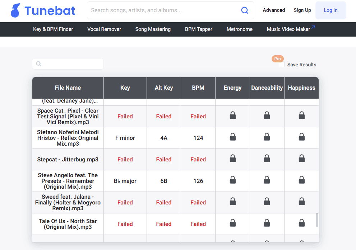
Task: Click Happiness lock for Steve Angello row
Action: click(x=301, y=180)
